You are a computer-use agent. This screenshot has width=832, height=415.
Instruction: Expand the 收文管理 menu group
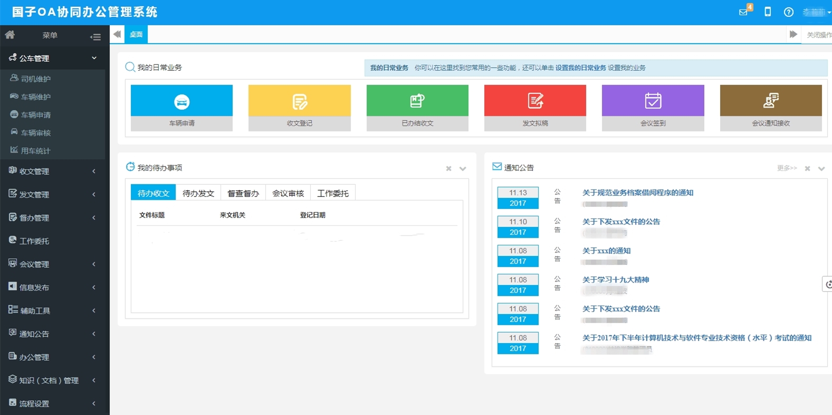(53, 171)
